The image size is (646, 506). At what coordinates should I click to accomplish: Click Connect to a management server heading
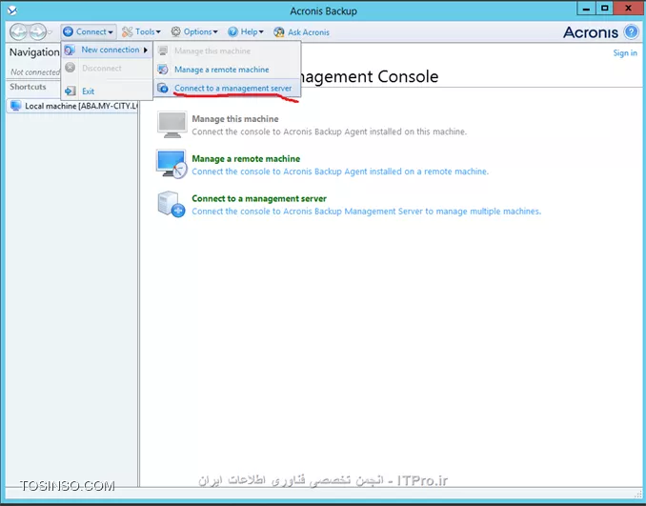[x=259, y=198]
